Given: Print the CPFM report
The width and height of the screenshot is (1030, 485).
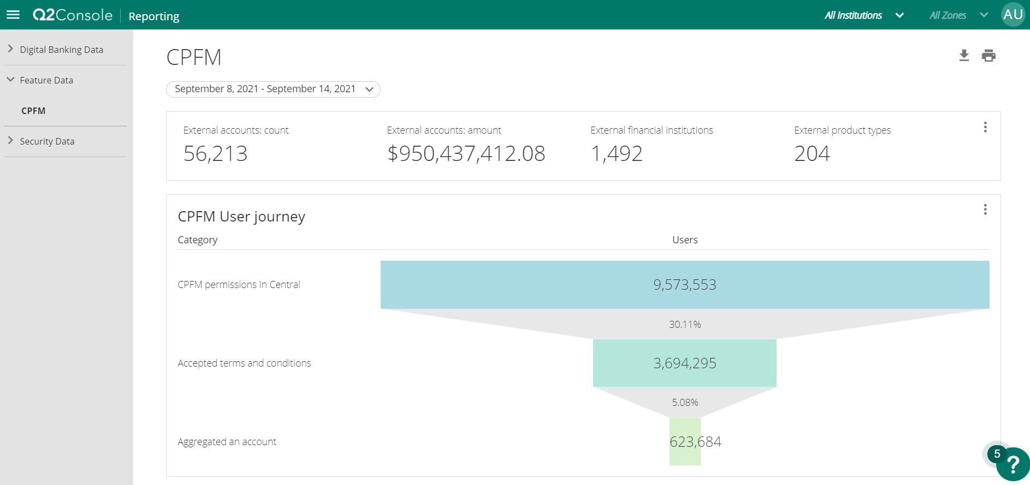Looking at the screenshot, I should [988, 56].
